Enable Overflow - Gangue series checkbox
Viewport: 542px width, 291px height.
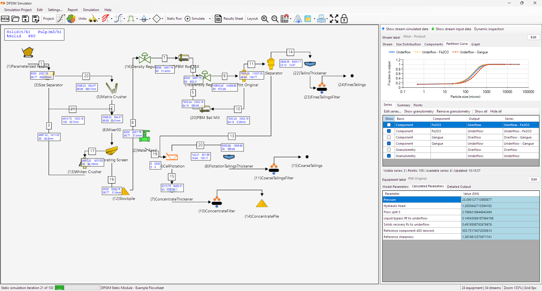coord(389,137)
